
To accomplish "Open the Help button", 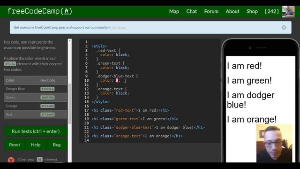I will tap(36, 145).
